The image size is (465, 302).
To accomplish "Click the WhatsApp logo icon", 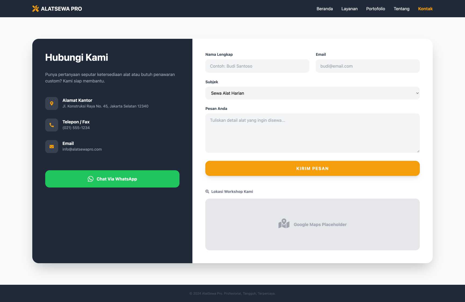I will [x=90, y=179].
